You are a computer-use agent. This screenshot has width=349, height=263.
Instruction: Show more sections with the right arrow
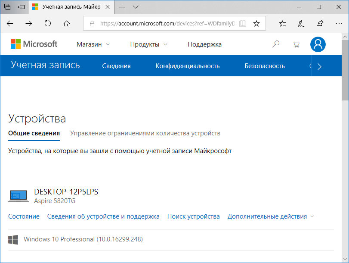point(319,66)
